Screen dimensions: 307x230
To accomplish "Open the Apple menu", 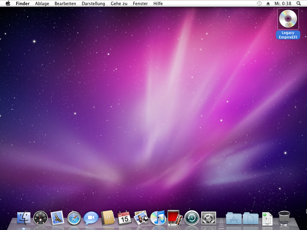I will point(8,3).
